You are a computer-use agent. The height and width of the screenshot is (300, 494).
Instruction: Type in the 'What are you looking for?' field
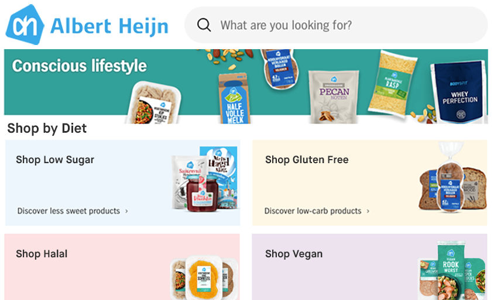click(345, 25)
